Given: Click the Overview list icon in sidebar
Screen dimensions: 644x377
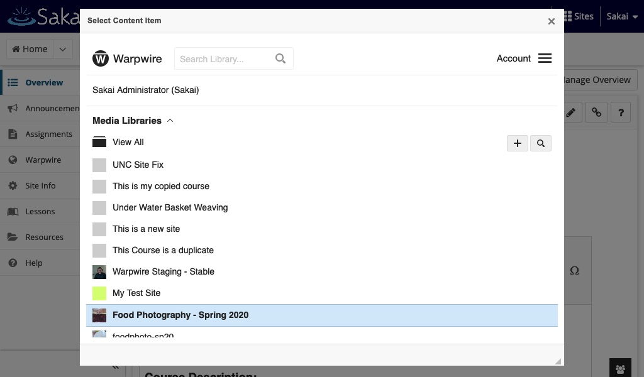Looking at the screenshot, I should 13,82.
